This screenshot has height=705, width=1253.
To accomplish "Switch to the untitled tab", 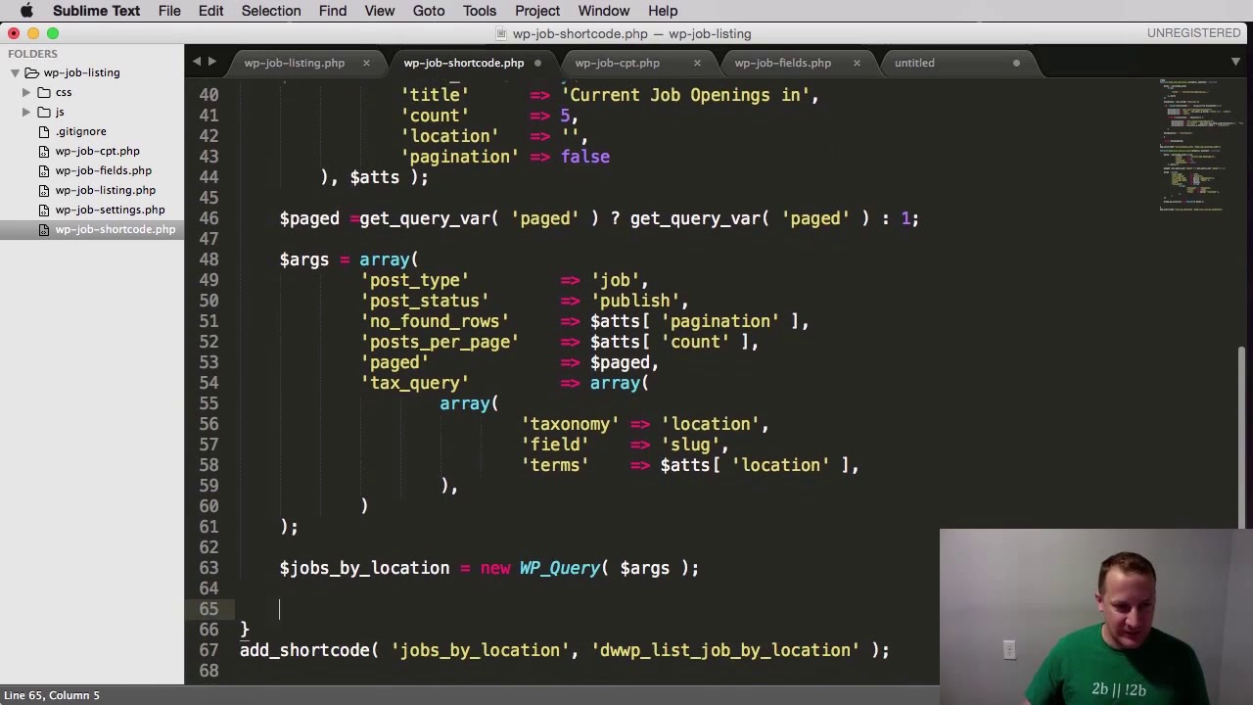I will pos(914,63).
